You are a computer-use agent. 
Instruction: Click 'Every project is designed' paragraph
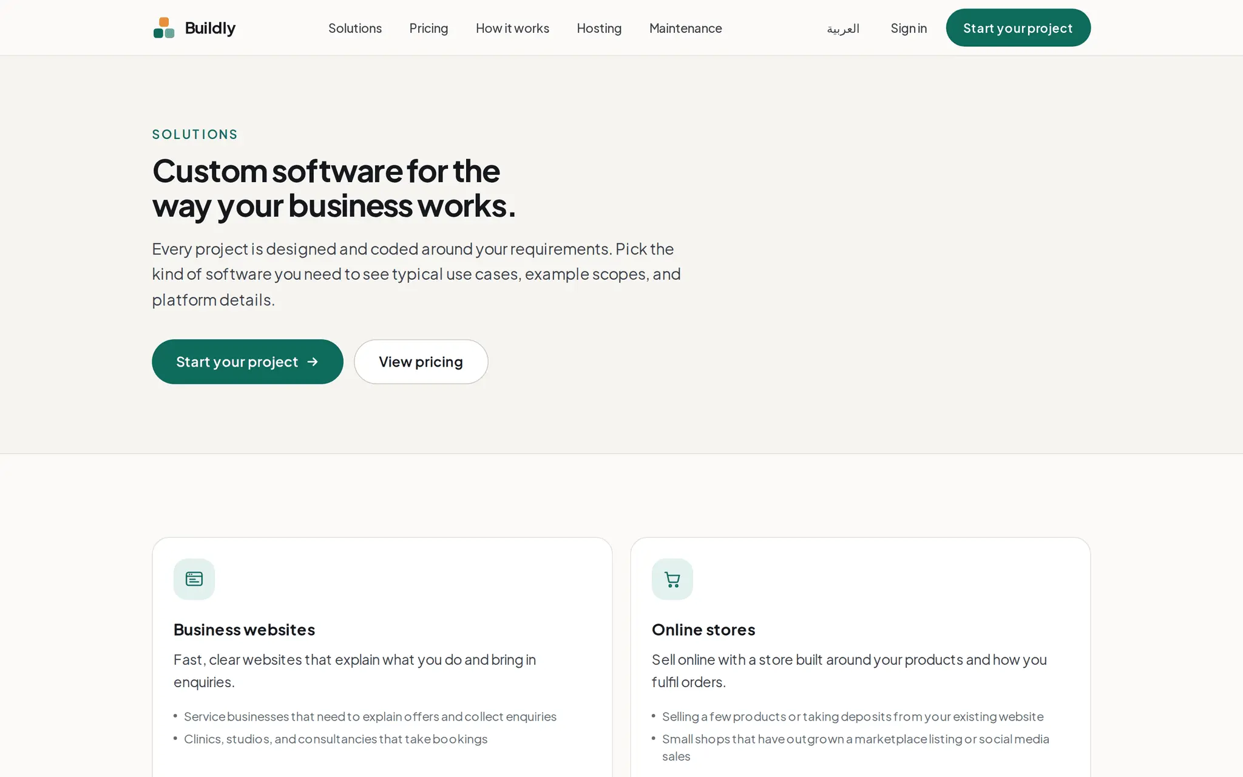pyautogui.click(x=416, y=274)
